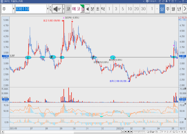Select the 주 weekly chart period

(168, 9)
